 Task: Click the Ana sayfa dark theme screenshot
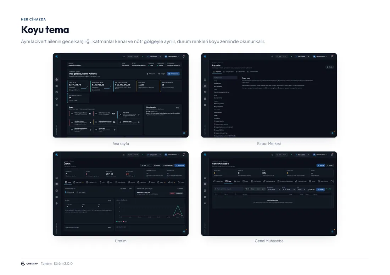pyautogui.click(x=121, y=95)
